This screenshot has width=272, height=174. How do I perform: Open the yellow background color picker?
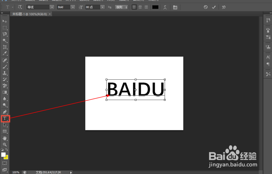[7, 157]
